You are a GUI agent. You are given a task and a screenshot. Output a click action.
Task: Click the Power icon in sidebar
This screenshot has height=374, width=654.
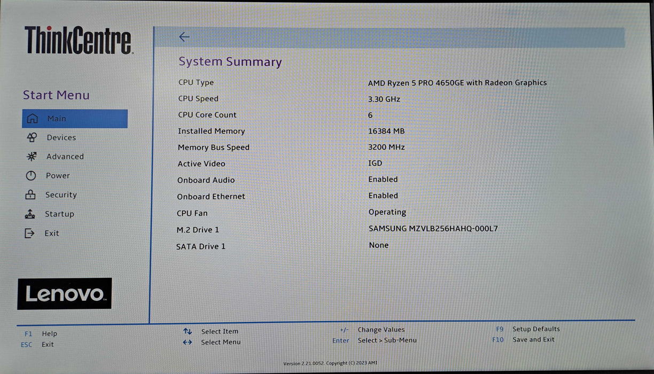pyautogui.click(x=31, y=176)
